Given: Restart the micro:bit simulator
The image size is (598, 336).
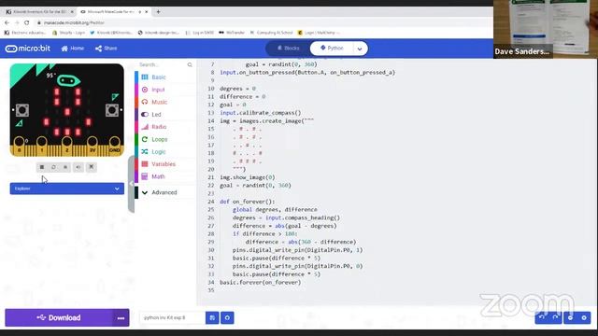Looking at the screenshot, I should 54,167.
